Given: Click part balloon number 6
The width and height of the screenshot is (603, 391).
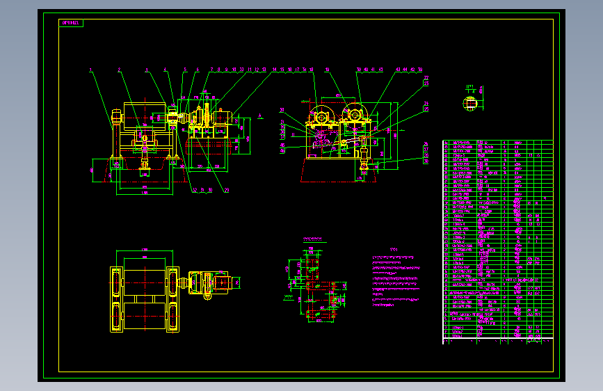Looking at the screenshot, I should click(x=198, y=70).
